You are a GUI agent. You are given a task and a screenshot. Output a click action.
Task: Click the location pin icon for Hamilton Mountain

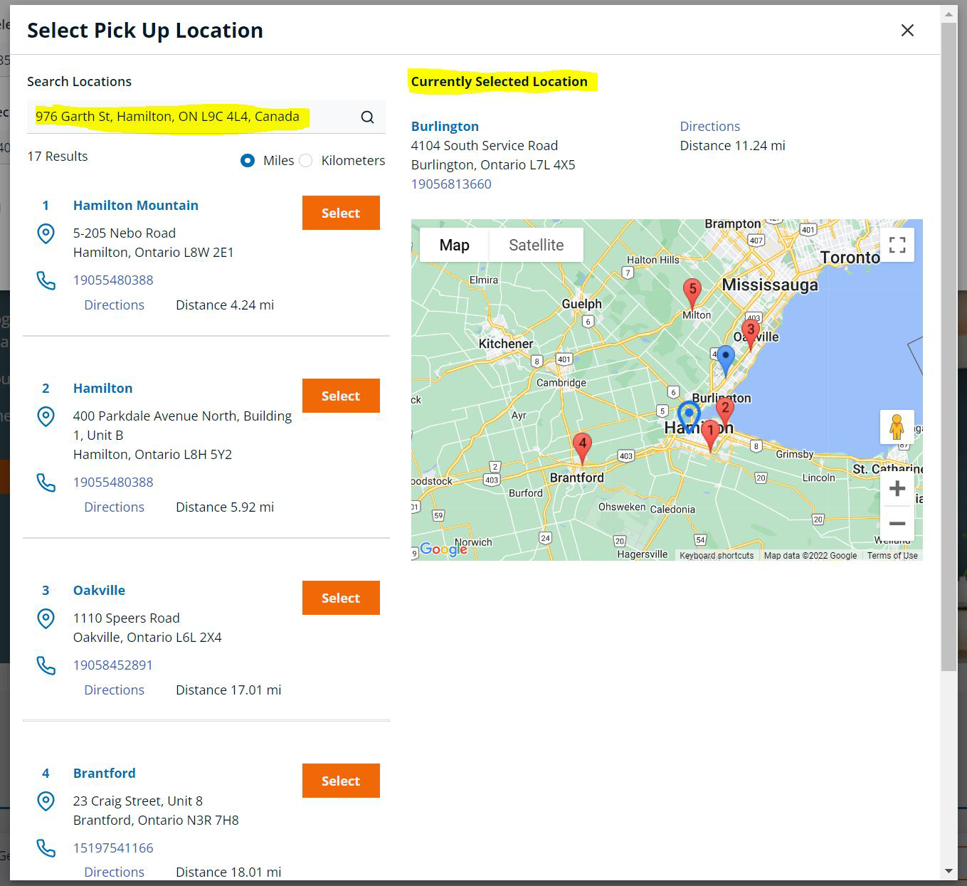46,233
